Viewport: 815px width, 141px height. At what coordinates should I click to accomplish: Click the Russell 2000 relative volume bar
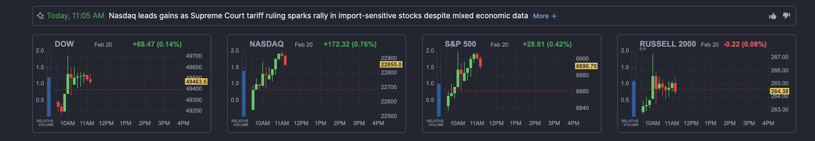[x=634, y=98]
